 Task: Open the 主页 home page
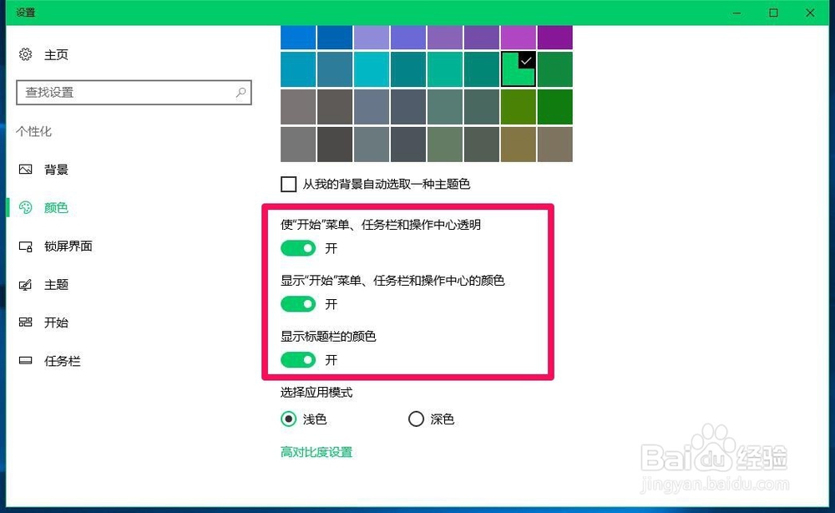56,54
